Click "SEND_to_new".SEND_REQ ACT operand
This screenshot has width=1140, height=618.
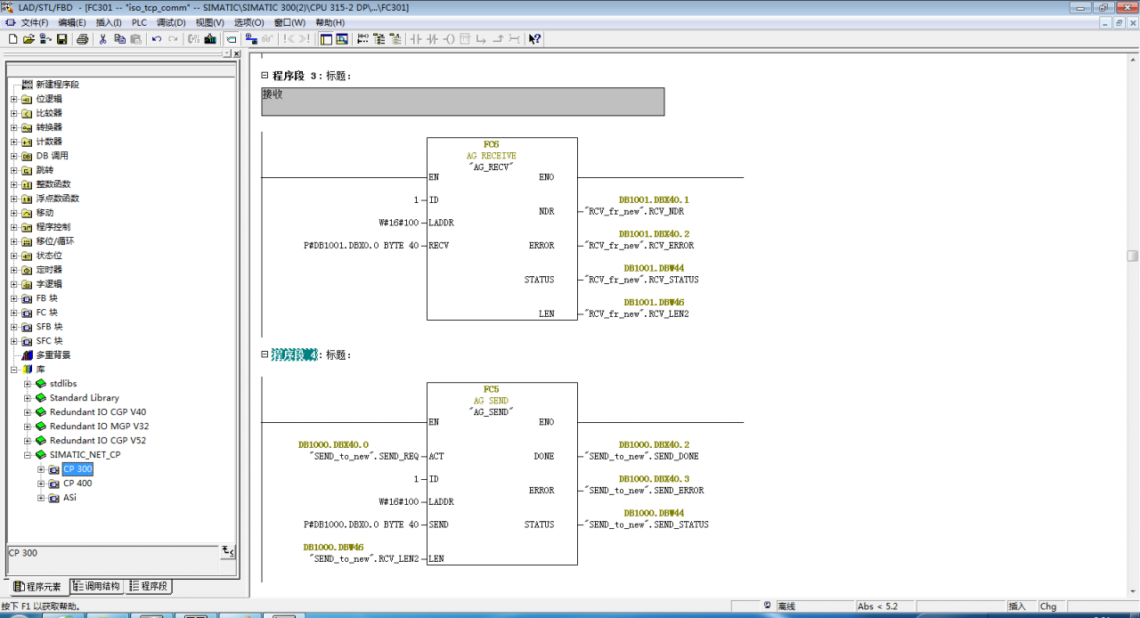pyautogui.click(x=363, y=456)
